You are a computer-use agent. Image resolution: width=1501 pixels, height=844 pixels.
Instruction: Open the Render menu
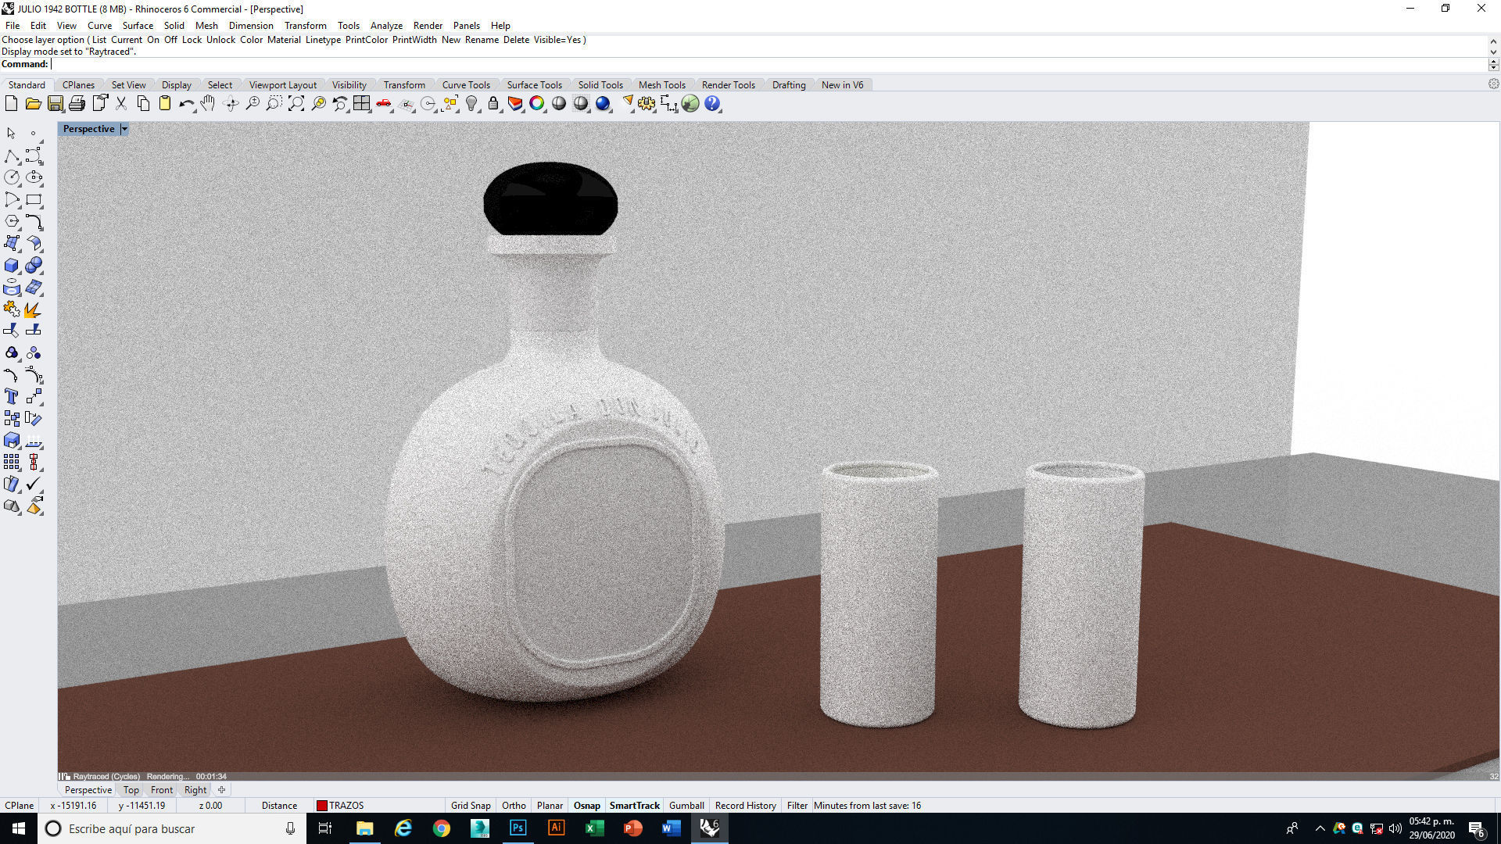tap(427, 26)
